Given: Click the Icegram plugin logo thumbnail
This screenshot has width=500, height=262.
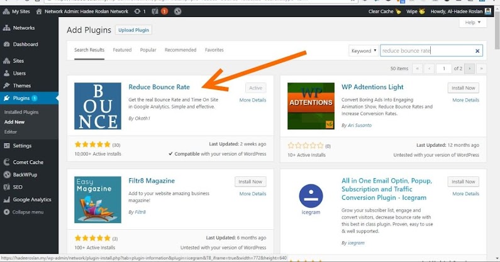Looking at the screenshot, I should (311, 200).
